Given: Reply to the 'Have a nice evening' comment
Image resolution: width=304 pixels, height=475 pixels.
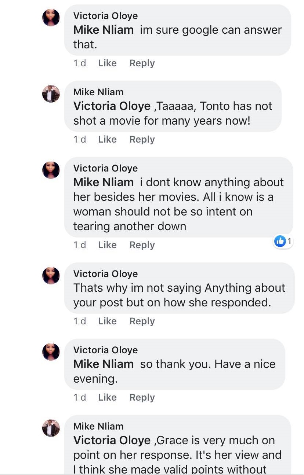Looking at the screenshot, I should click(x=142, y=397).
